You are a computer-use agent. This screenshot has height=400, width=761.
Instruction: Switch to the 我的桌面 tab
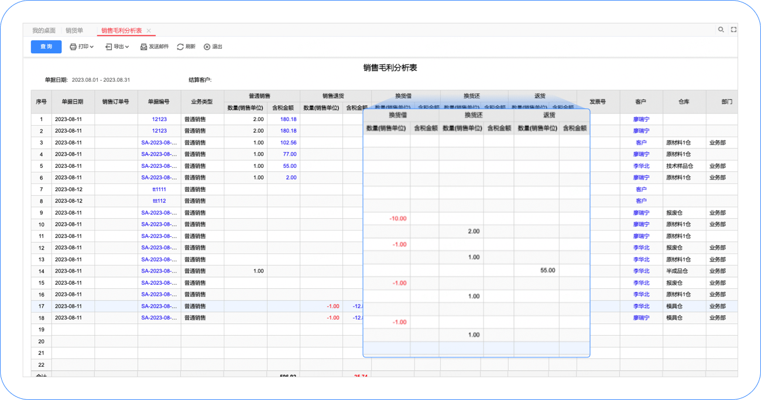[x=44, y=30]
